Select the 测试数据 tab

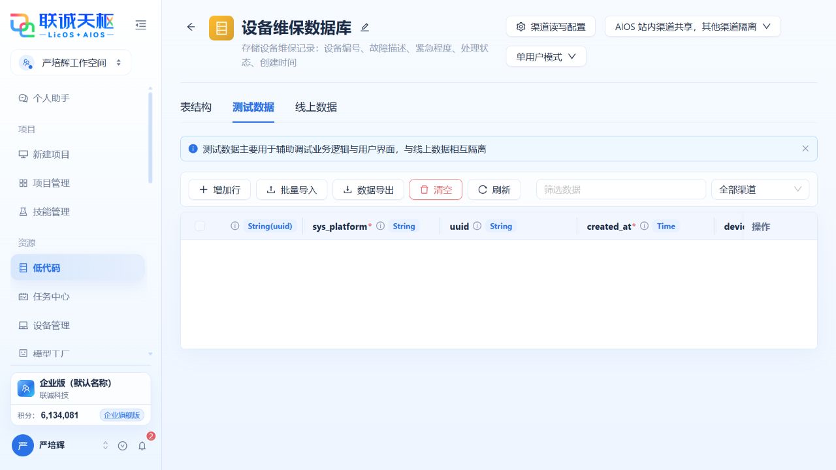point(253,107)
